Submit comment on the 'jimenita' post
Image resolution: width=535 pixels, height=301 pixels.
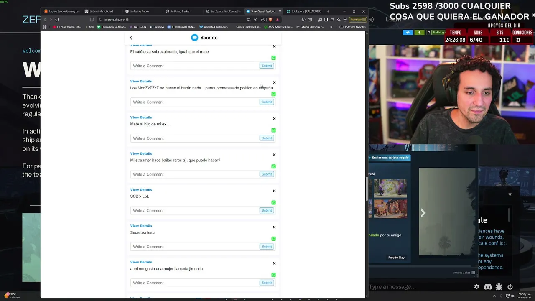[267, 283]
